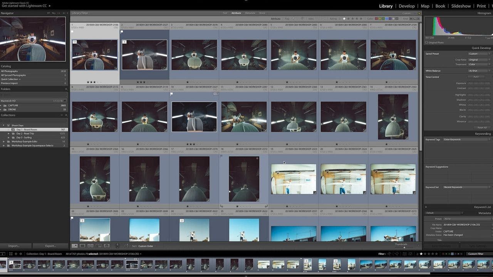Toggle flag on photo 10 thumbnail
The height and width of the screenshot is (277, 493).
[x=172, y=94]
